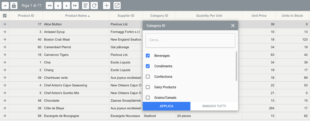This screenshot has width=310, height=121.
Task: Click the Camembert Pierrot cell
Action: click(76, 47)
